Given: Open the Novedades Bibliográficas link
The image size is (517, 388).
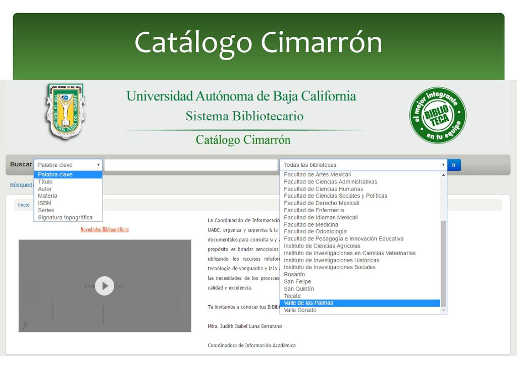Looking at the screenshot, I should (105, 230).
